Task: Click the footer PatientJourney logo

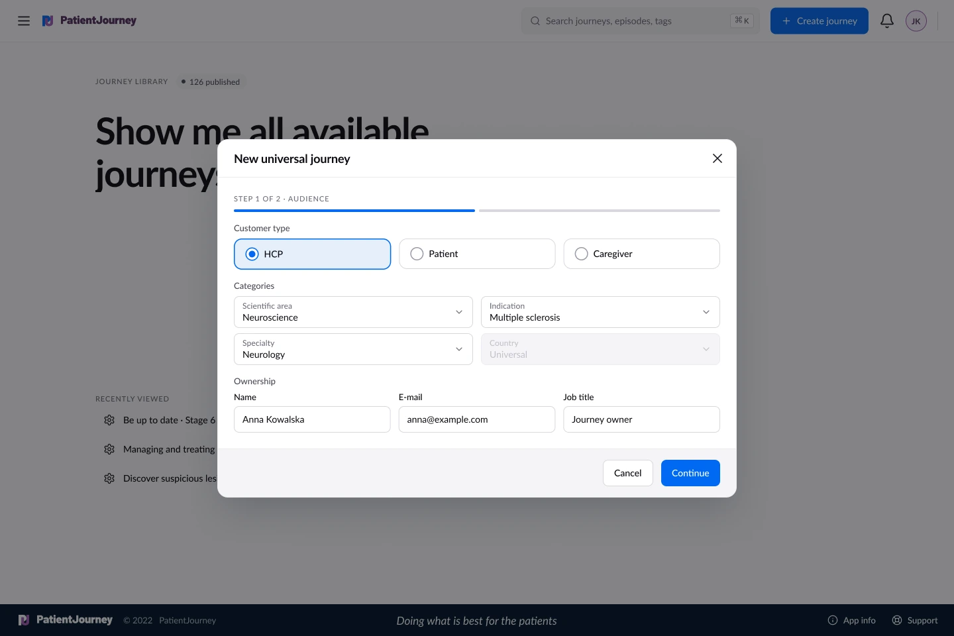Action: click(x=66, y=620)
